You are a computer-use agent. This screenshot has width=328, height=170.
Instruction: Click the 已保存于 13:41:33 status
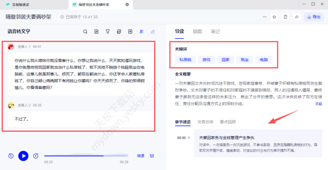point(79,17)
